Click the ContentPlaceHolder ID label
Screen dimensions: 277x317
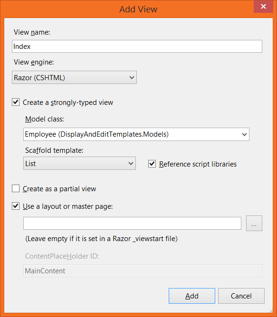(62, 256)
